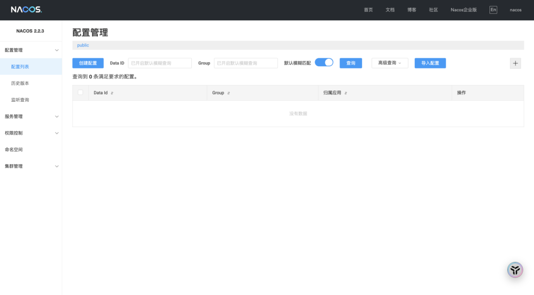Open 社区 in the top navigation

433,10
